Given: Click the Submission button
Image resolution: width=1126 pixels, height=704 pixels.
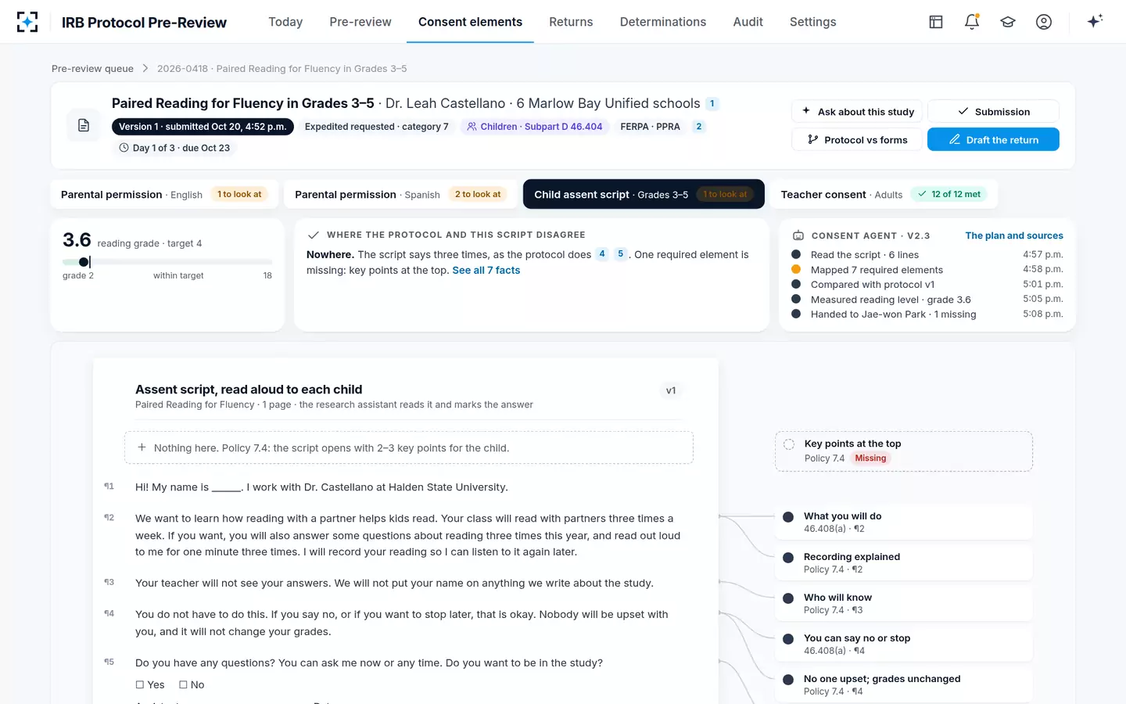Looking at the screenshot, I should [993, 111].
